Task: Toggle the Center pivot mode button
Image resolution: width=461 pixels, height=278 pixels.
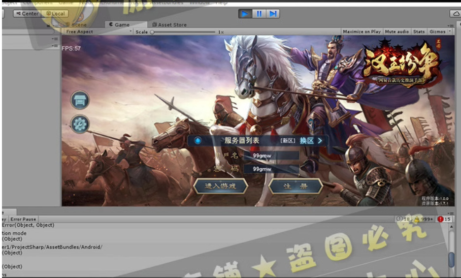Action: [x=27, y=13]
